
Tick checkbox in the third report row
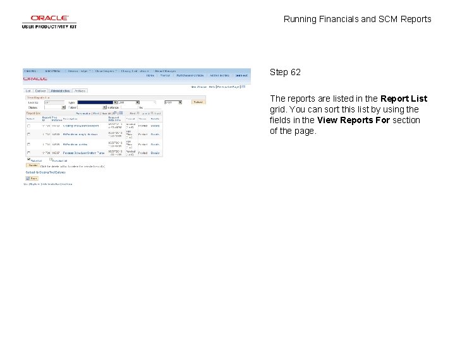pos(28,144)
